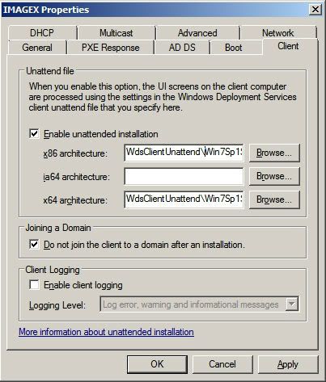
Task: Open the AD DS tab
Action: (x=182, y=48)
